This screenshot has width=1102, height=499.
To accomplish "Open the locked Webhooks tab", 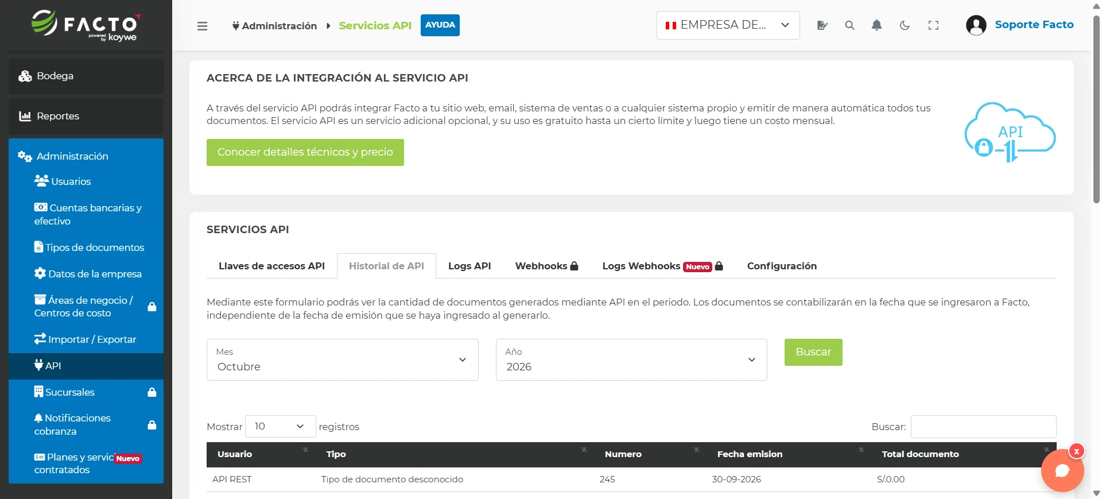I will click(x=546, y=266).
